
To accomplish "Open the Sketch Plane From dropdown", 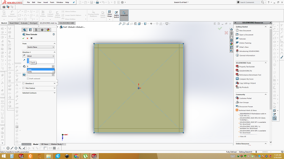I will click(x=41, y=47).
